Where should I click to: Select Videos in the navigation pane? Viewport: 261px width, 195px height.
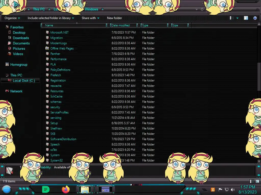[18, 54]
